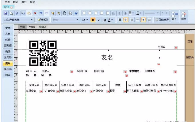Open the 样式 menu
Viewport: 195px width, 122px height.
pyautogui.click(x=16, y=2)
